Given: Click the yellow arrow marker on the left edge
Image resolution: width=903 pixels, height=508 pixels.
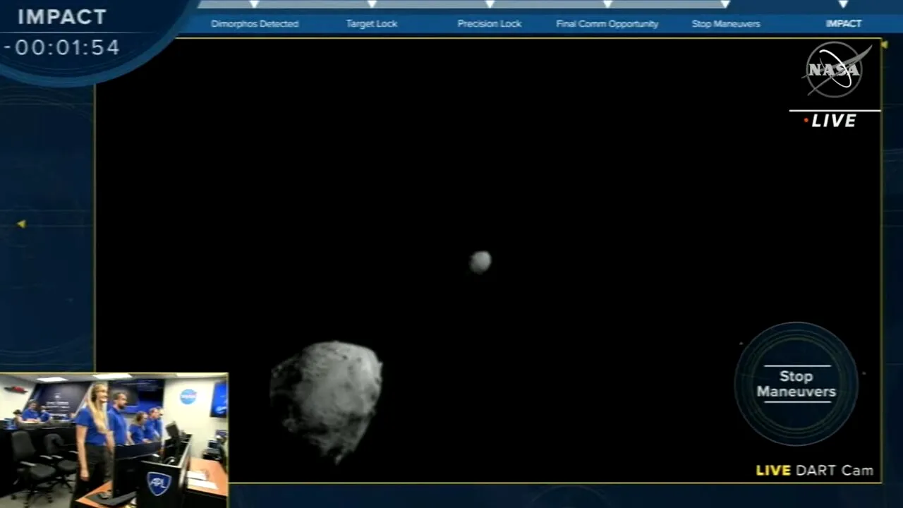Looking at the screenshot, I should pos(21,224).
